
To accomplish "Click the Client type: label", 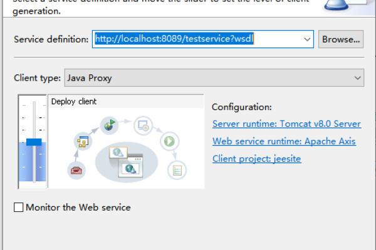I will click(x=37, y=78).
